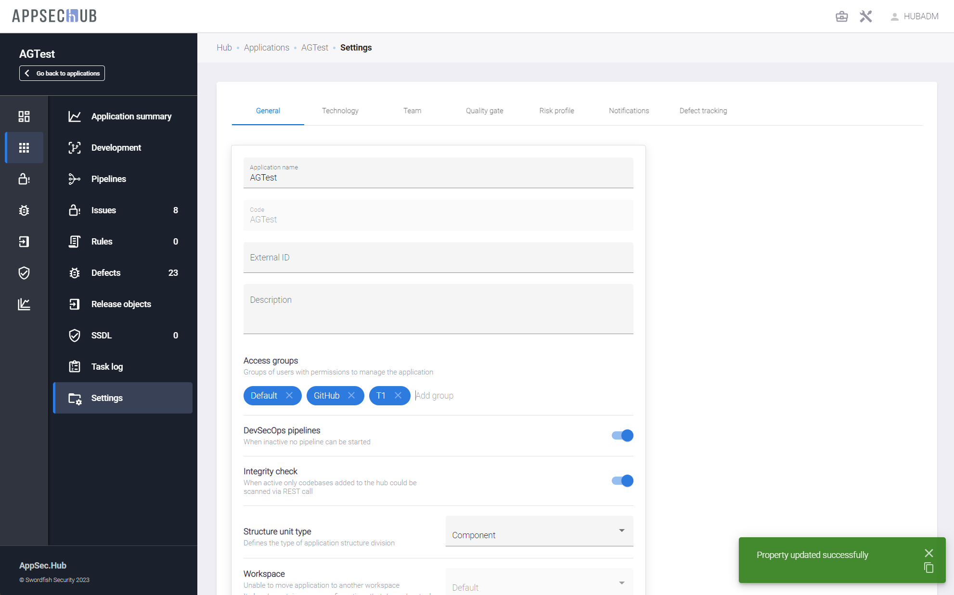The width and height of the screenshot is (954, 595).
Task: Expand the Structure unit type dropdown
Action: click(539, 531)
